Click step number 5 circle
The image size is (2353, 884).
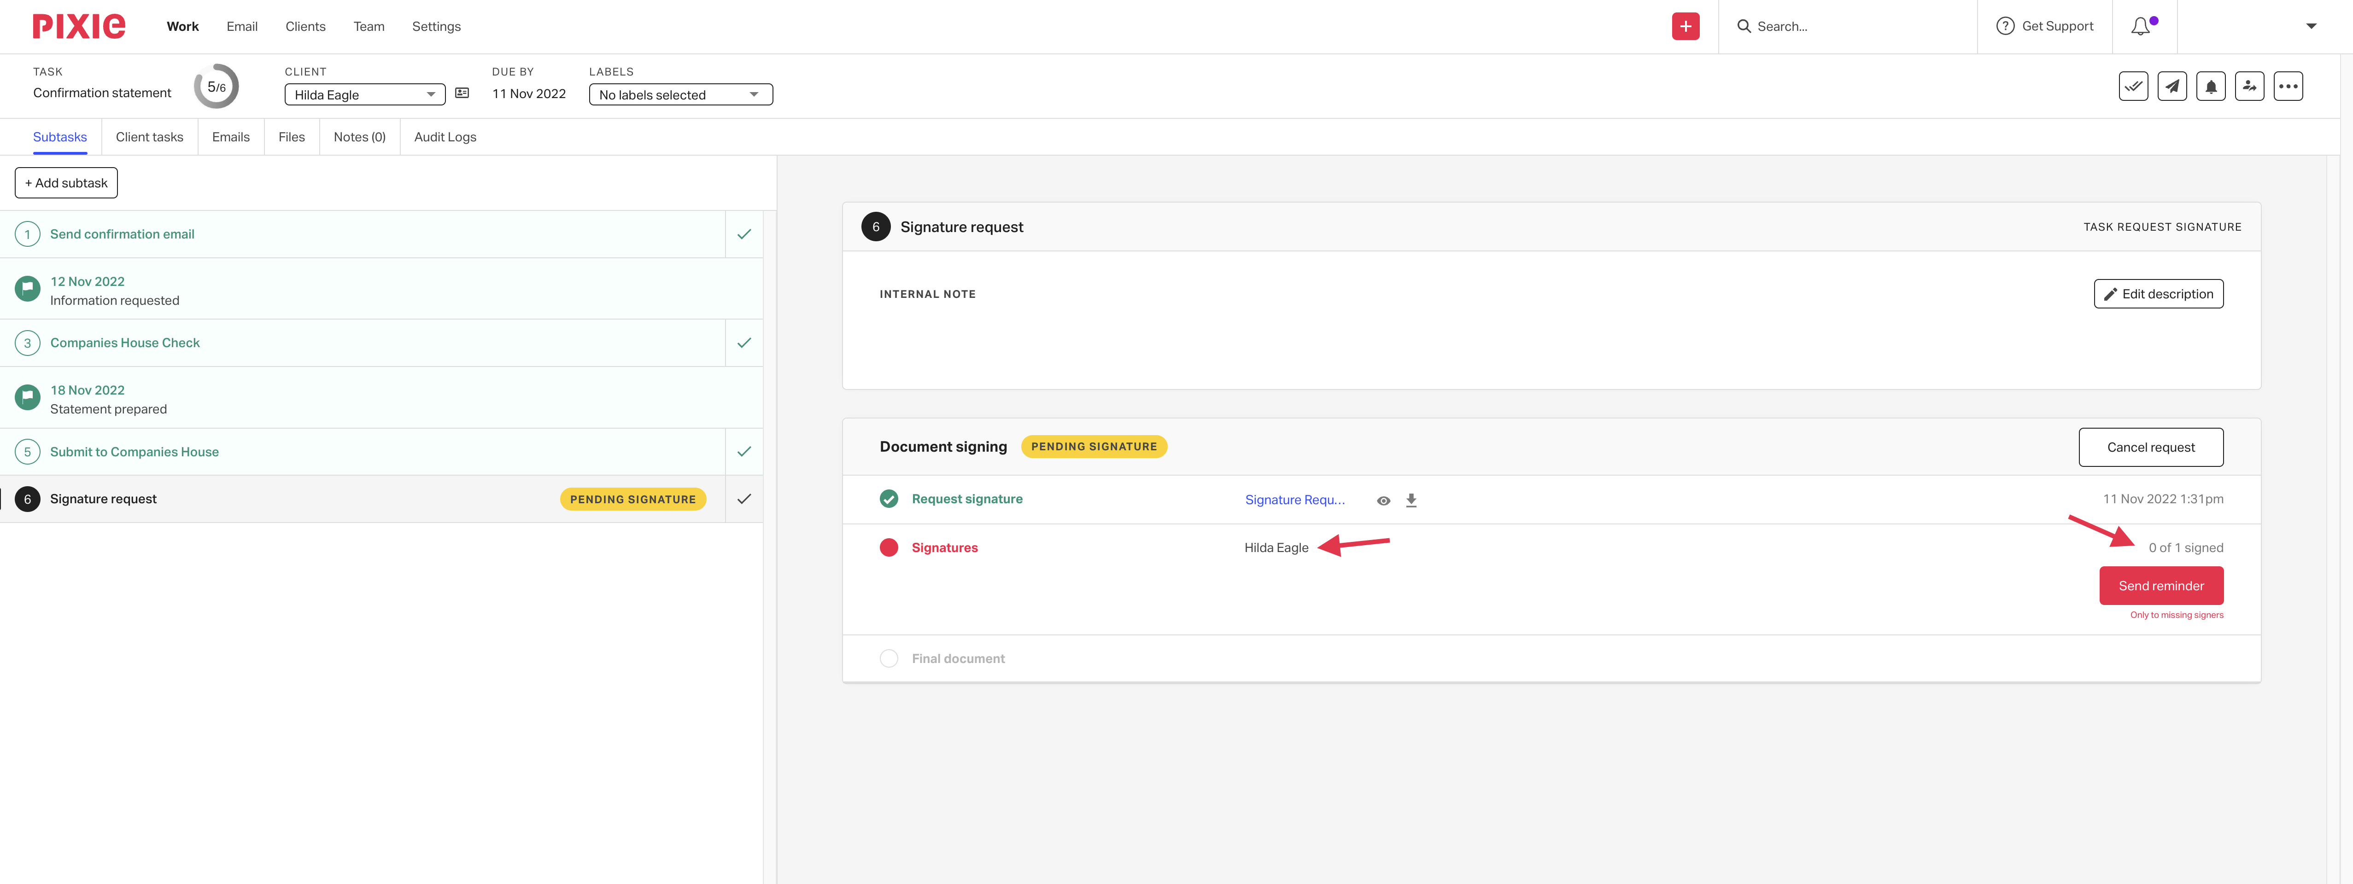click(x=27, y=451)
